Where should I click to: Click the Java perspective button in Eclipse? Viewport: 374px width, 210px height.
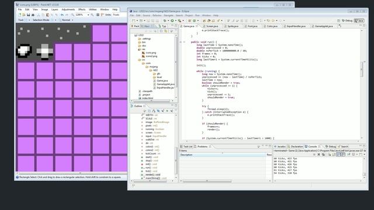359,21
